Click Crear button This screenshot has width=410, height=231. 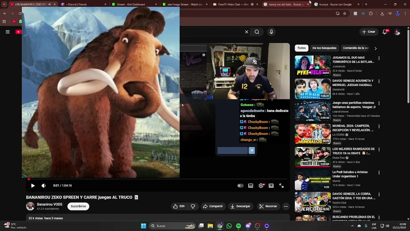pos(369,32)
